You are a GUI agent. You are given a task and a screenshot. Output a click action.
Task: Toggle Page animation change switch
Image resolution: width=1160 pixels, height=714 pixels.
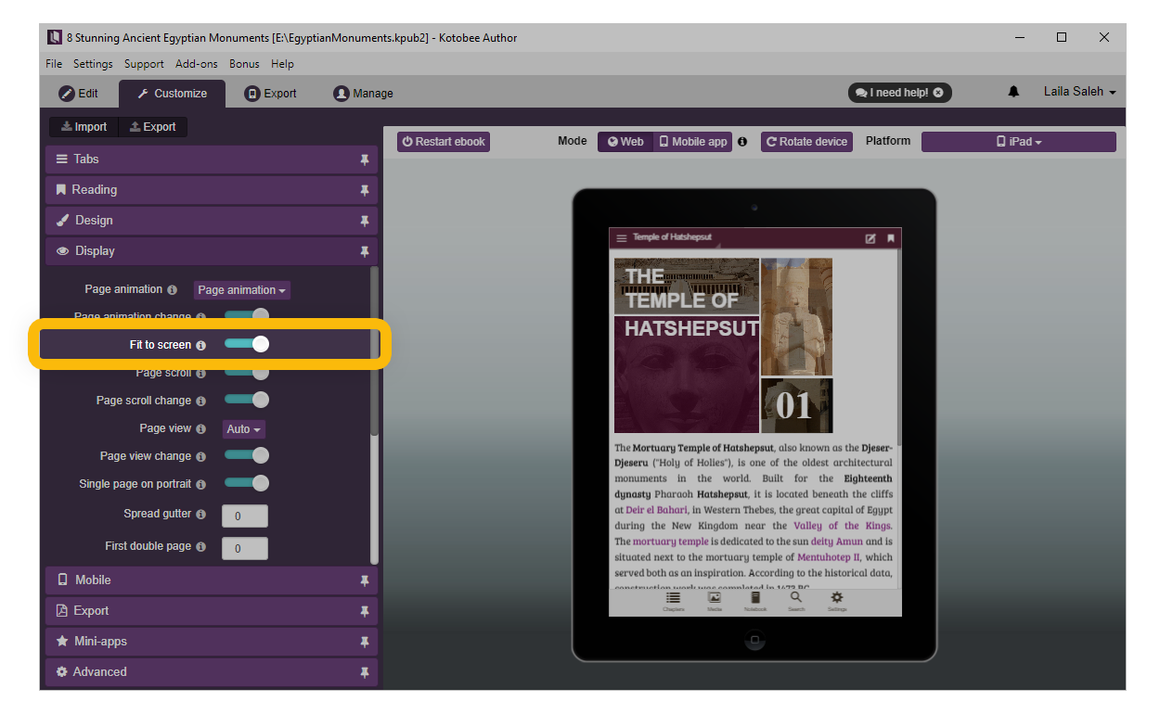[x=247, y=316]
